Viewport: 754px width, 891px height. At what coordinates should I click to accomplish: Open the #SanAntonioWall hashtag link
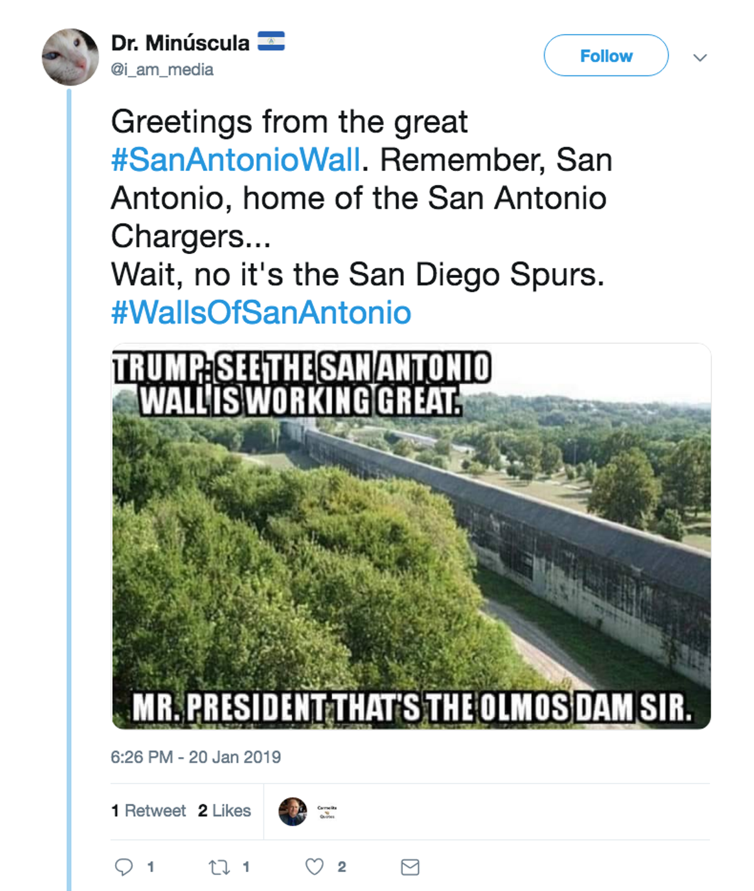[236, 160]
